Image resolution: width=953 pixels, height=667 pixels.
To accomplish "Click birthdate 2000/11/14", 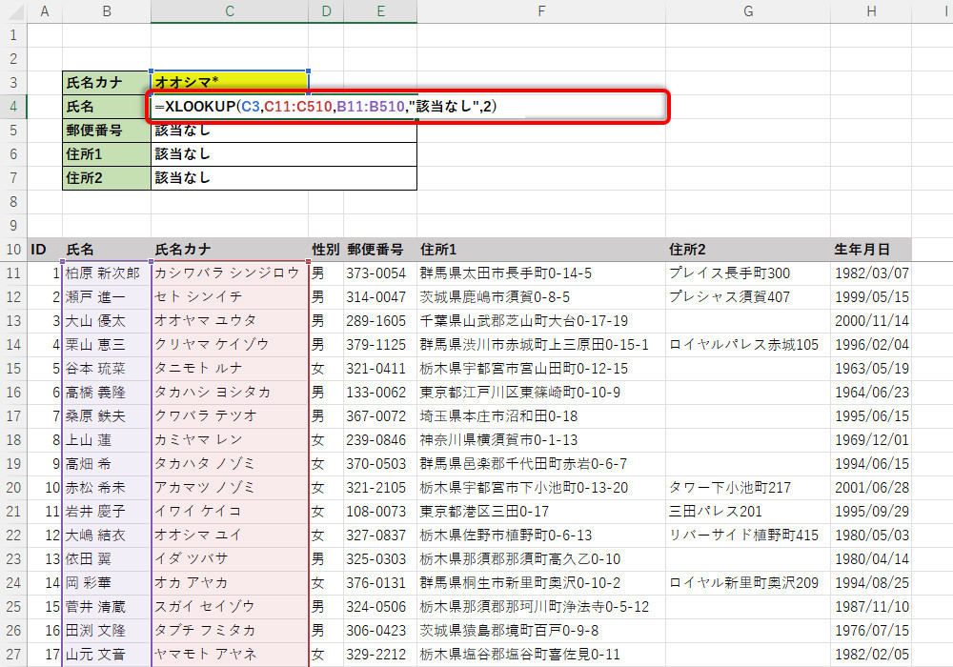I will pos(872,321).
